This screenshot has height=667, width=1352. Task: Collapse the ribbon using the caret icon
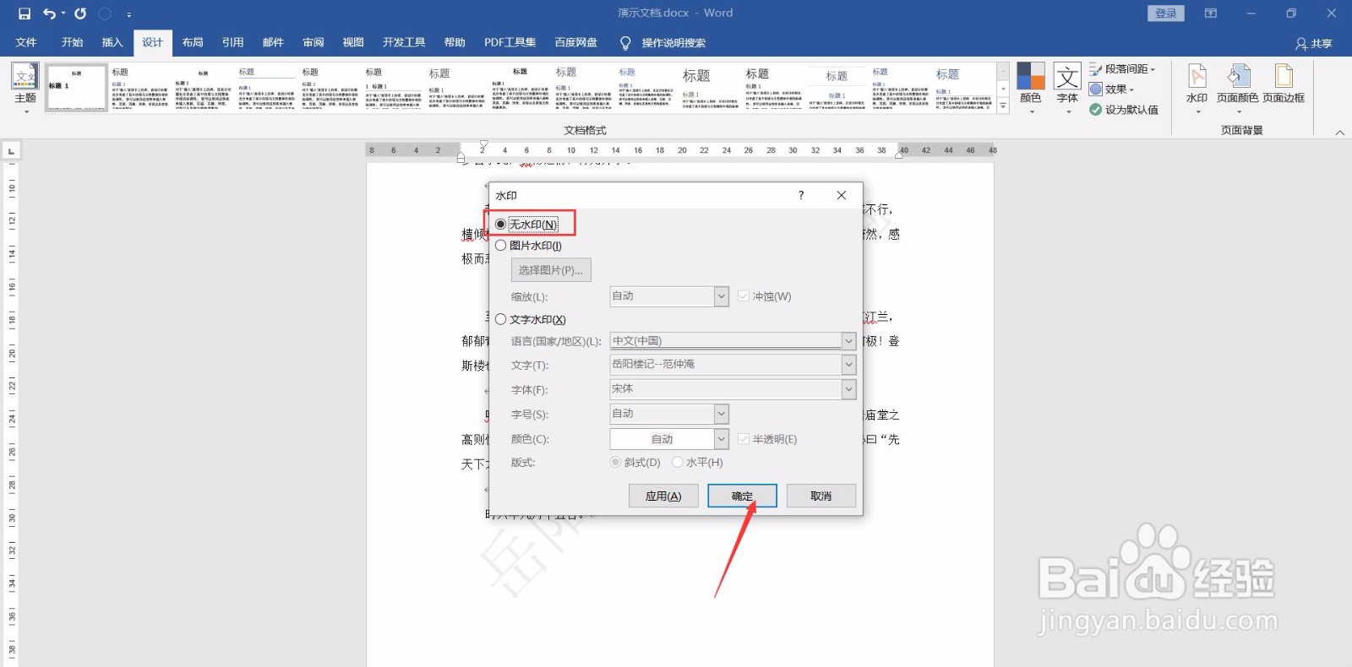(1339, 132)
